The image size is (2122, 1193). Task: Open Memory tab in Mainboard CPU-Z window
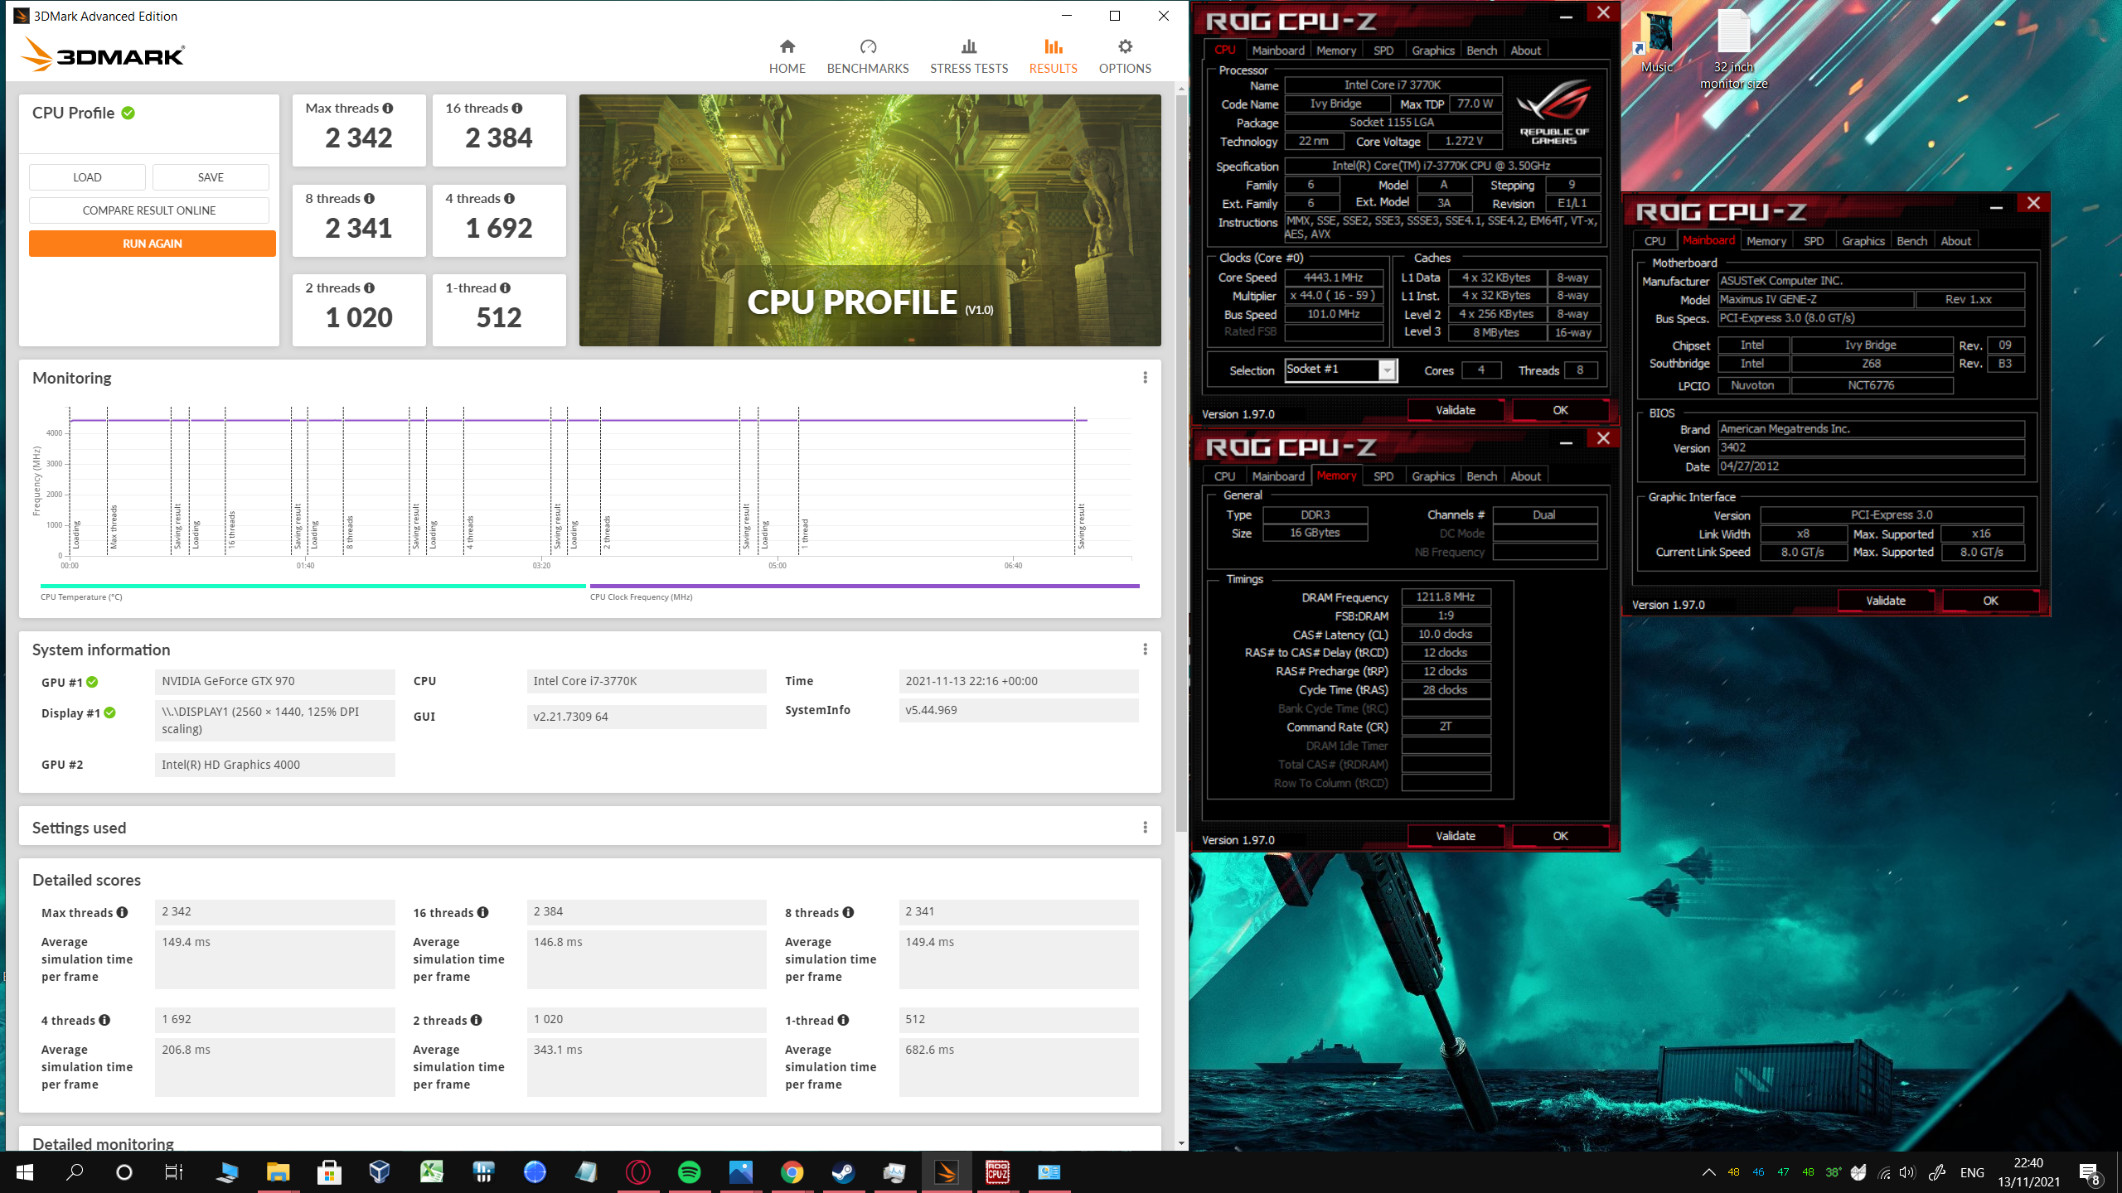(x=1766, y=241)
